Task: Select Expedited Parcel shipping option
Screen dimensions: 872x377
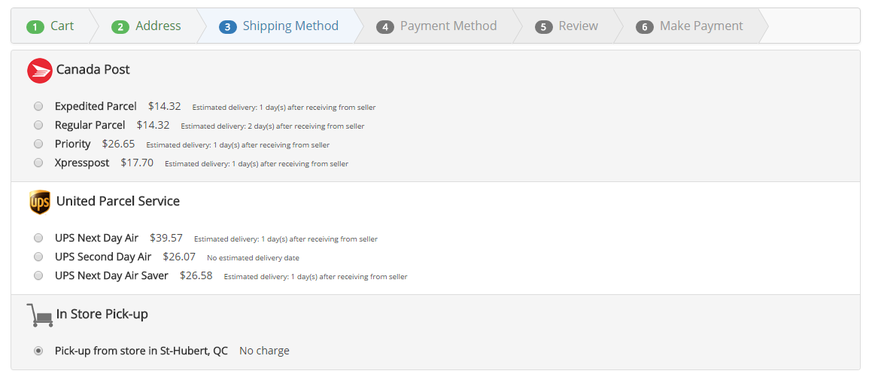Action: pos(38,106)
